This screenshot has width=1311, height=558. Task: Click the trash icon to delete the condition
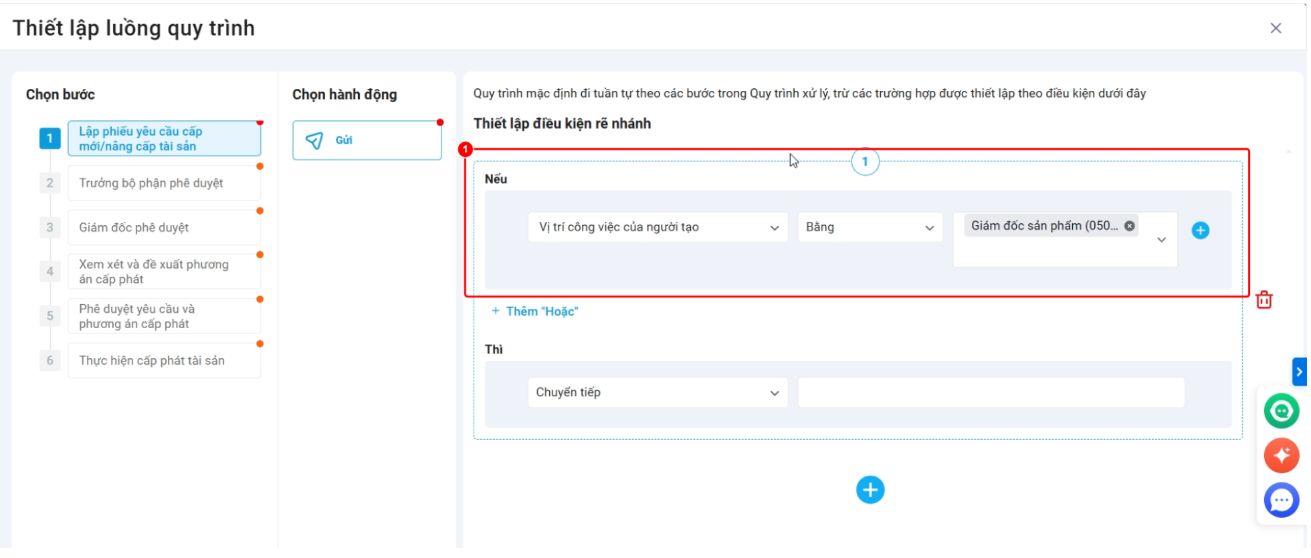click(x=1264, y=299)
